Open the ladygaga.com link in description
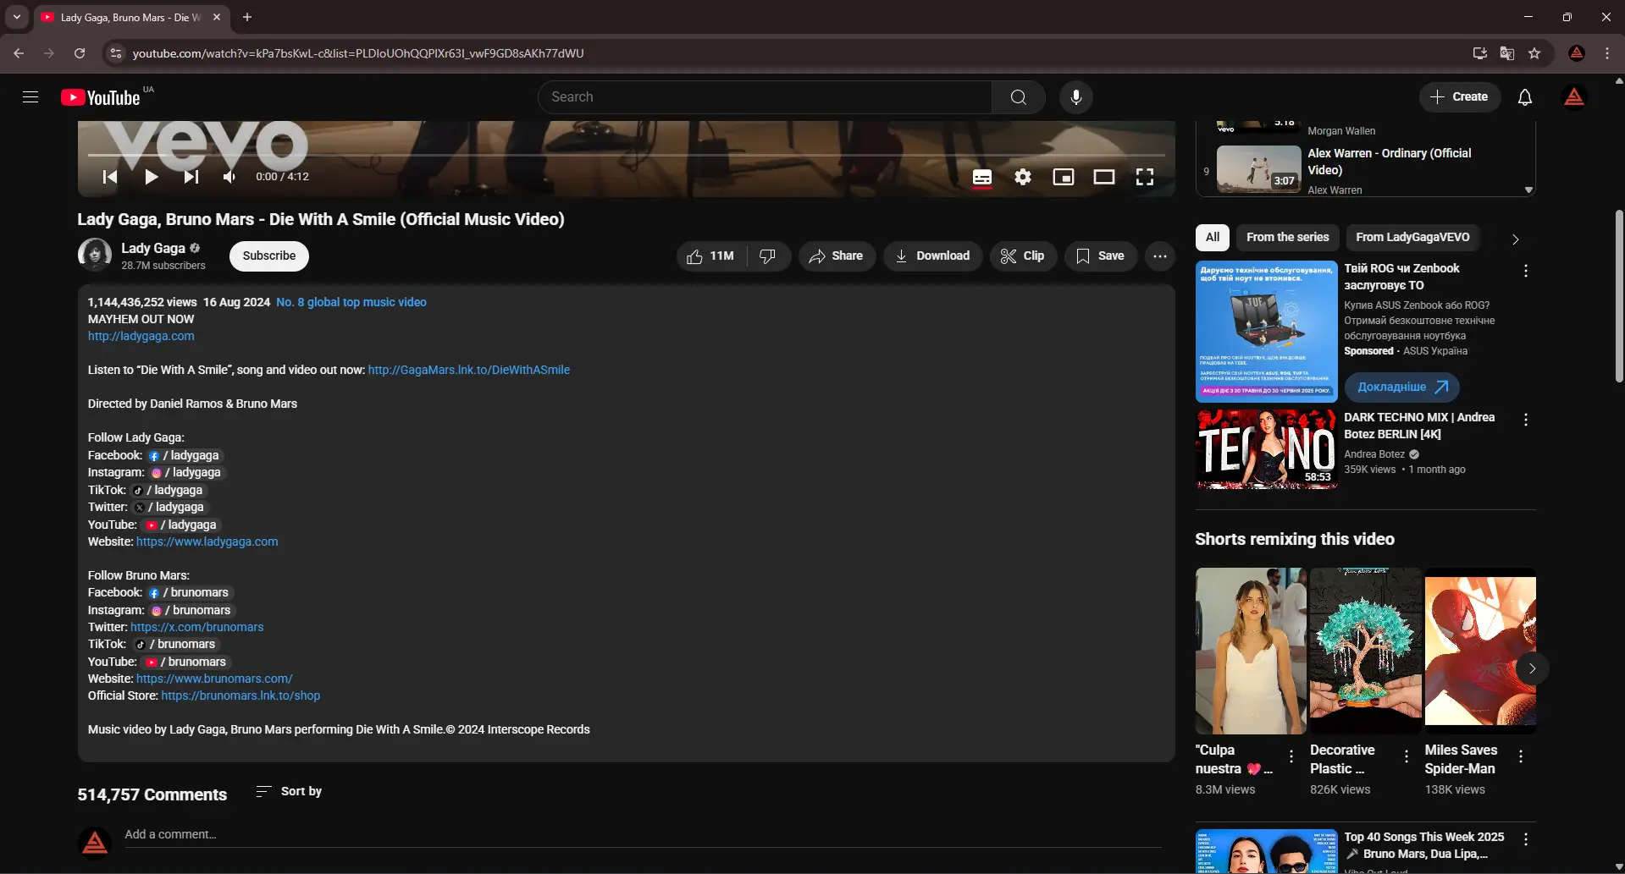Image resolution: width=1625 pixels, height=874 pixels. (141, 336)
